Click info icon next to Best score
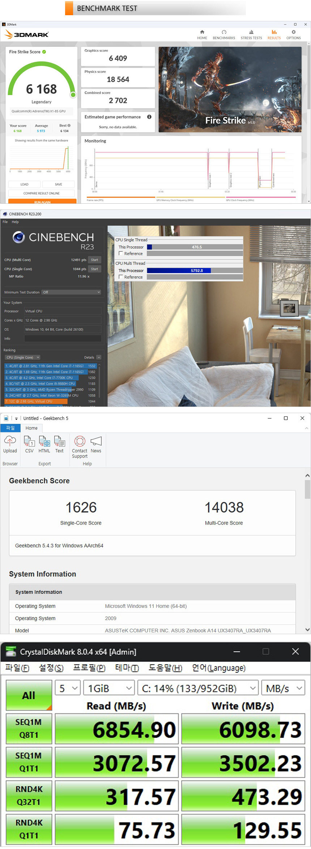 coord(69,126)
